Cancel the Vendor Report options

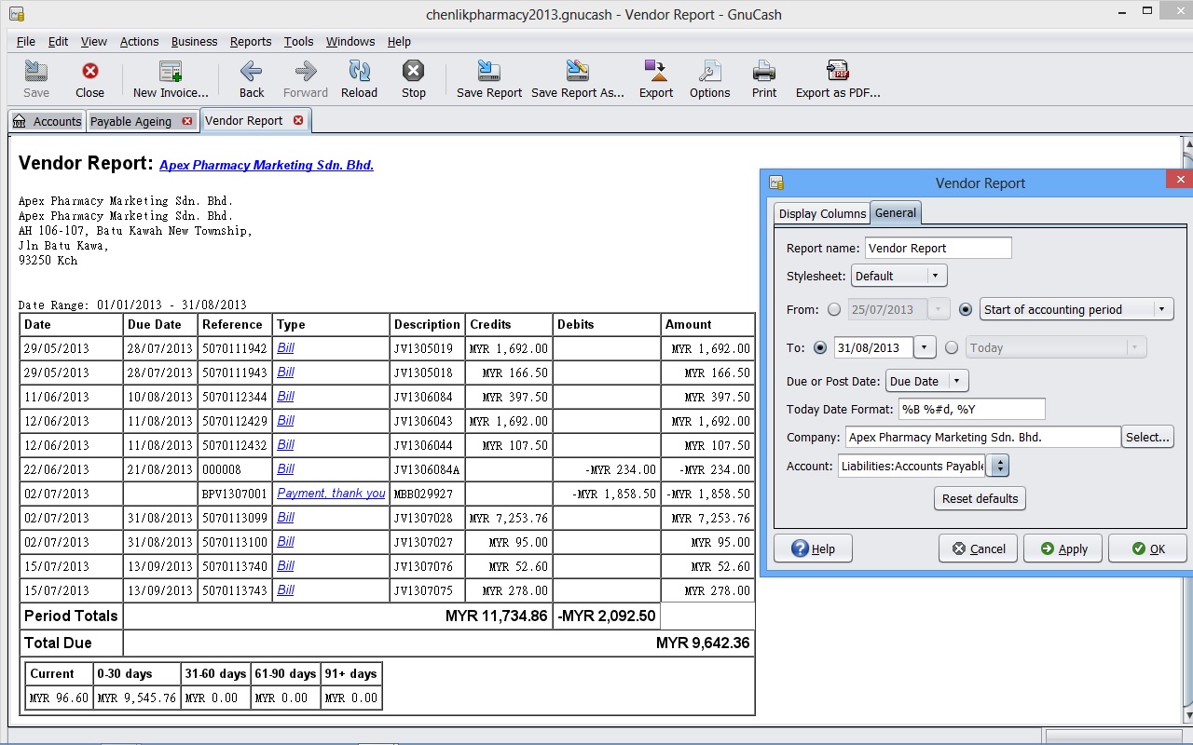(x=979, y=549)
